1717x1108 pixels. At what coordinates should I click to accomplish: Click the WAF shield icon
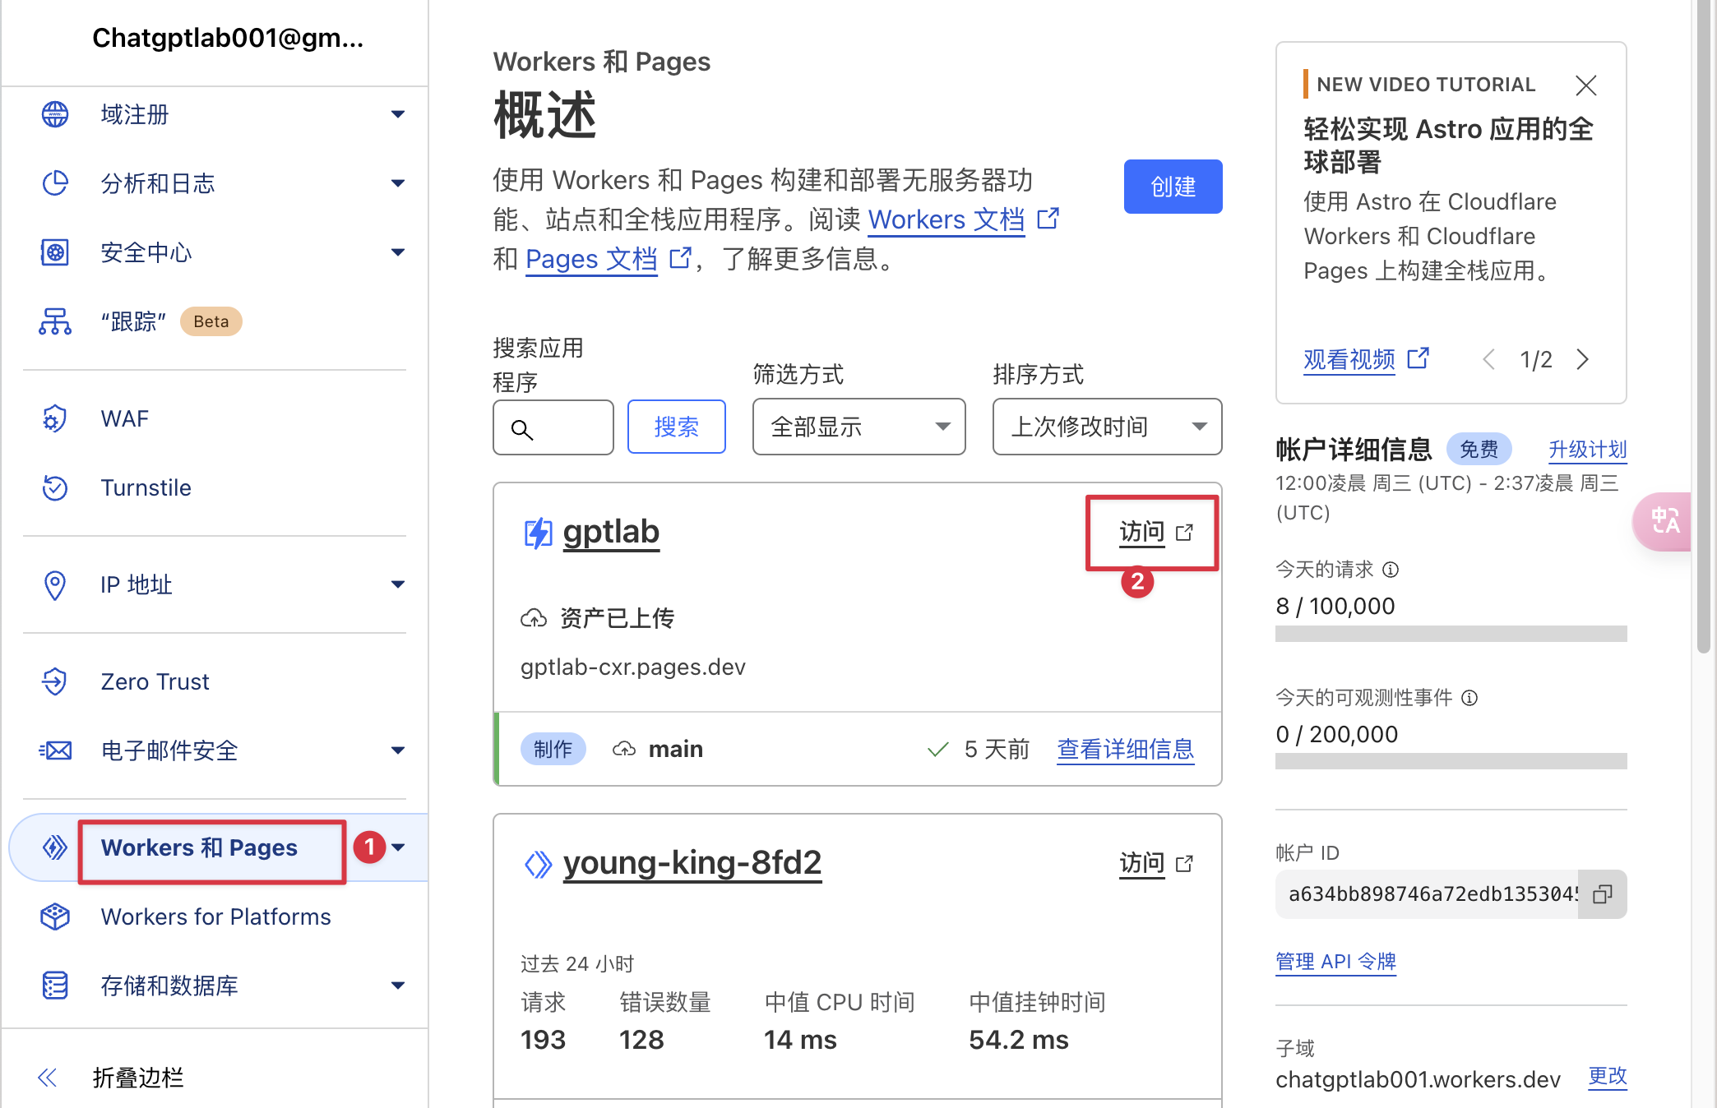tap(55, 419)
